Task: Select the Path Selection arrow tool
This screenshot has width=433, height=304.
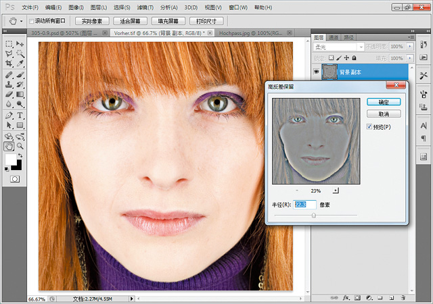Action: [x=9, y=125]
